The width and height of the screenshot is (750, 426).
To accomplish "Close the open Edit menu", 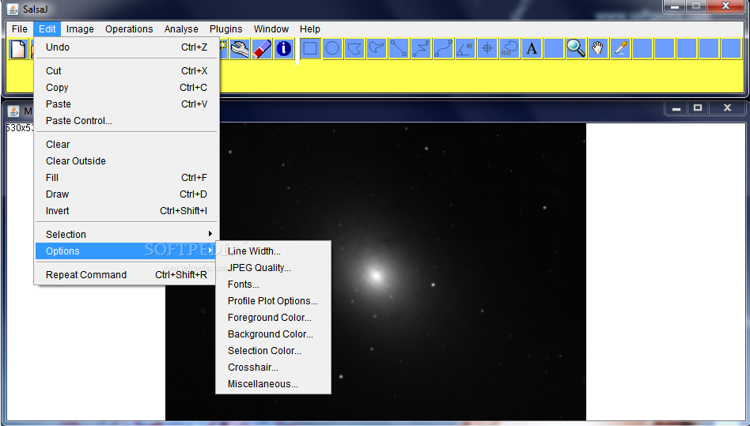I will click(47, 29).
